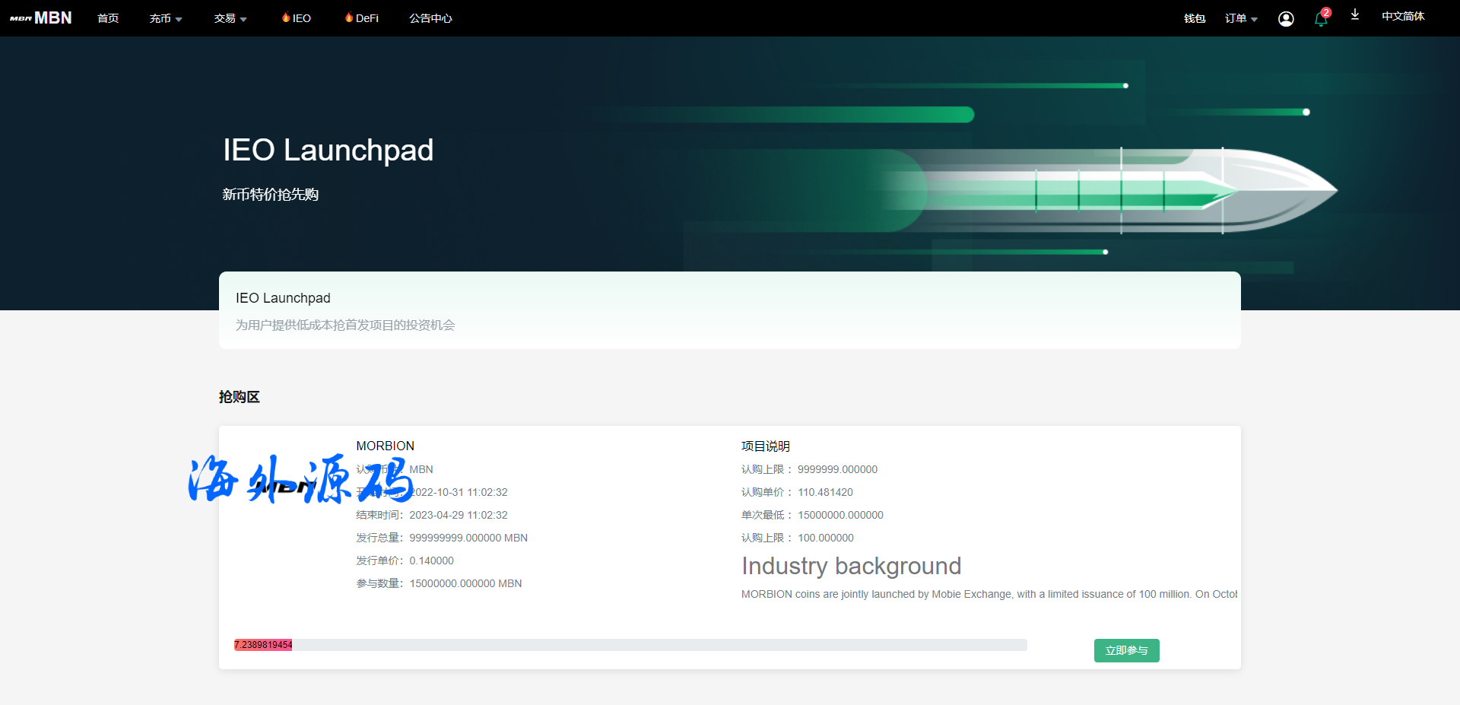The height and width of the screenshot is (705, 1460).
Task: Click the IEO Launchpad description card
Action: click(729, 310)
